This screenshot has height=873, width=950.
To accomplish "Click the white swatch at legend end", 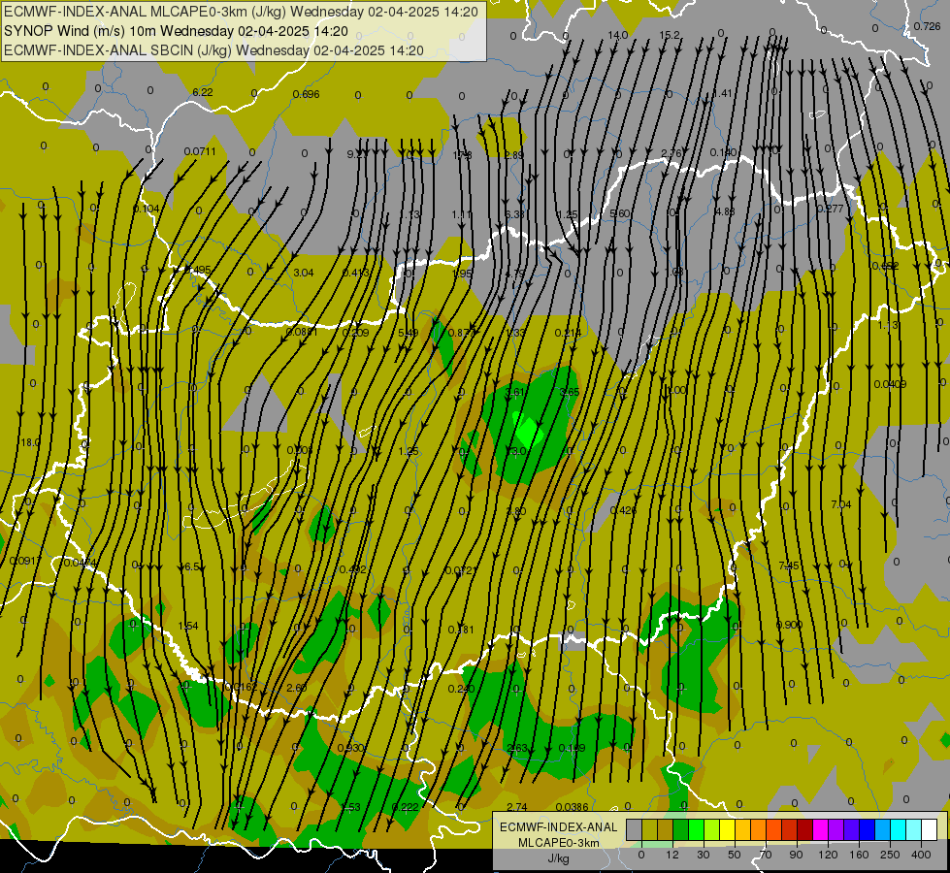I will [929, 829].
